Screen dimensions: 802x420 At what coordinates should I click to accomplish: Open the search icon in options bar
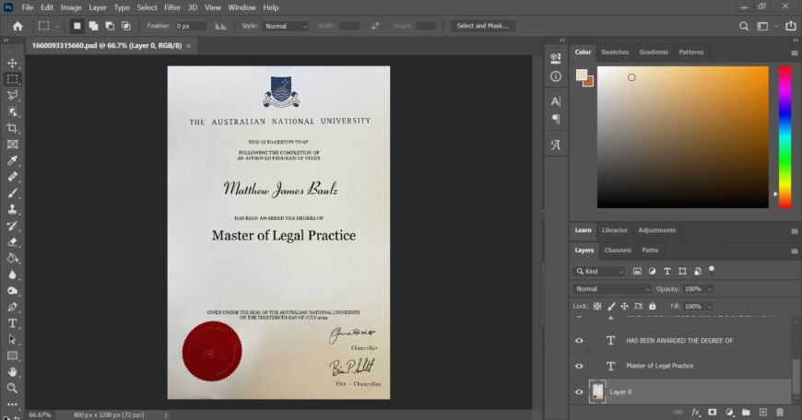point(744,26)
